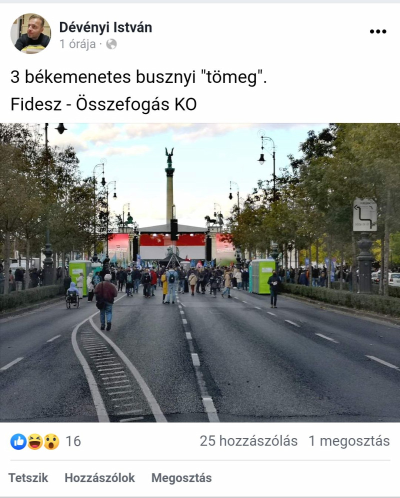This screenshot has height=498, width=400.
Task: Share the post with Megosztás button
Action: pos(181,477)
